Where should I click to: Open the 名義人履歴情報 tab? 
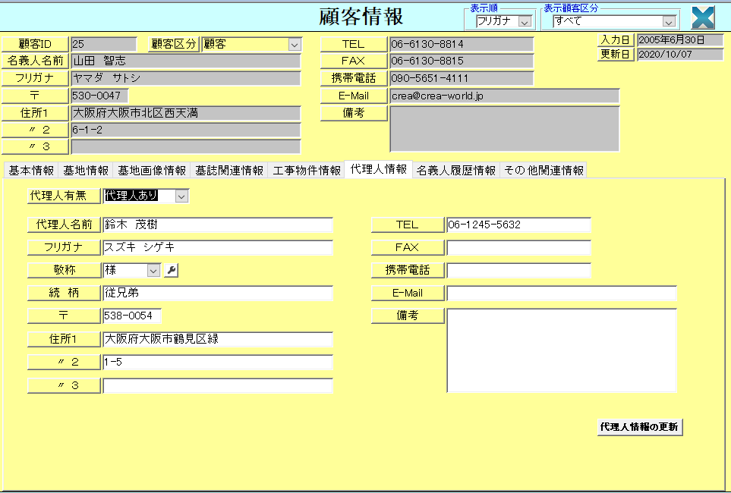click(455, 171)
